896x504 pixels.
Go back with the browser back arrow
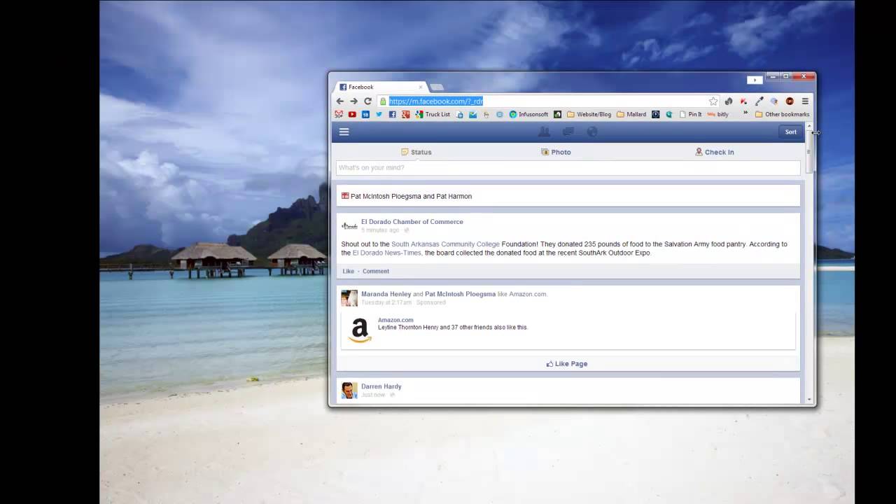[340, 101]
